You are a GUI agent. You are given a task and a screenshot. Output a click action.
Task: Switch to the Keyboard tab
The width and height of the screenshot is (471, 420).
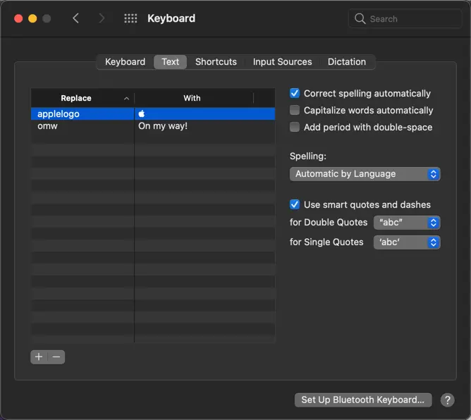click(x=125, y=62)
